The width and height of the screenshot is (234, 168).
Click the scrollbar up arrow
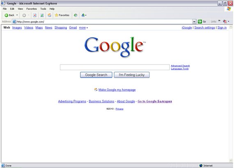(231, 27)
